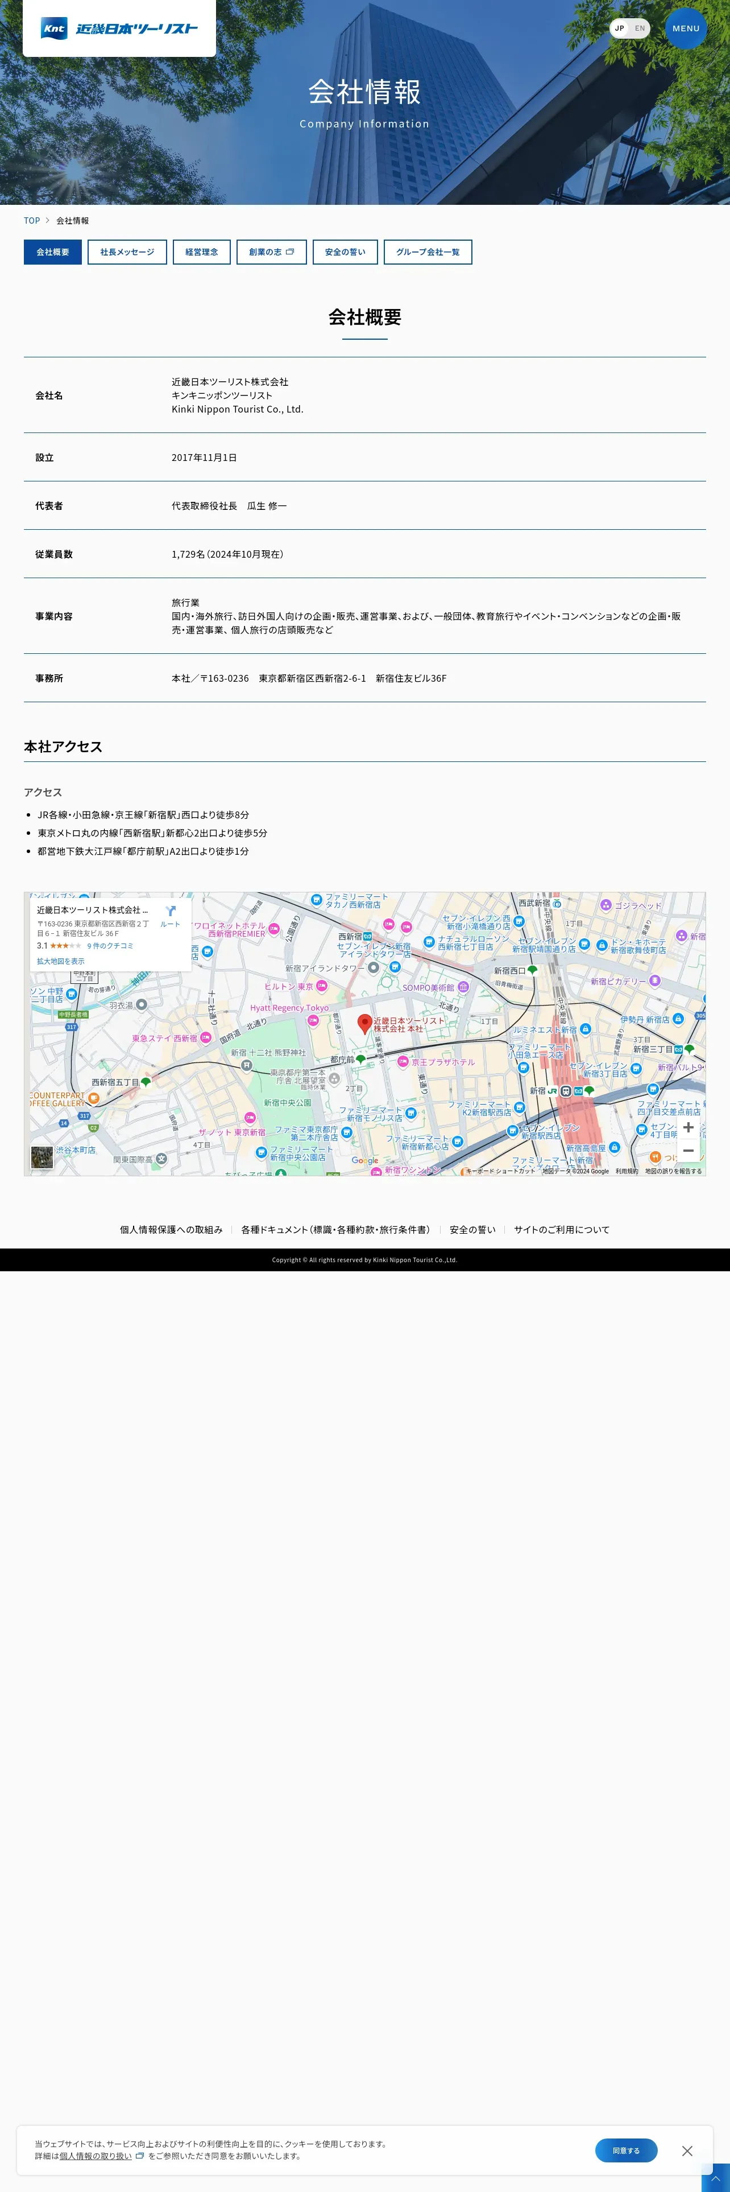Screen dimensions: 730x2192
Task: Open the 経営理念 tab
Action: point(201,252)
